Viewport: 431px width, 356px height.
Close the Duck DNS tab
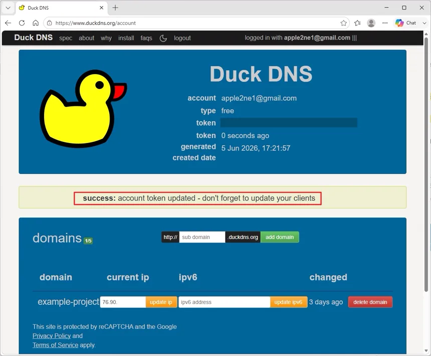101,7
